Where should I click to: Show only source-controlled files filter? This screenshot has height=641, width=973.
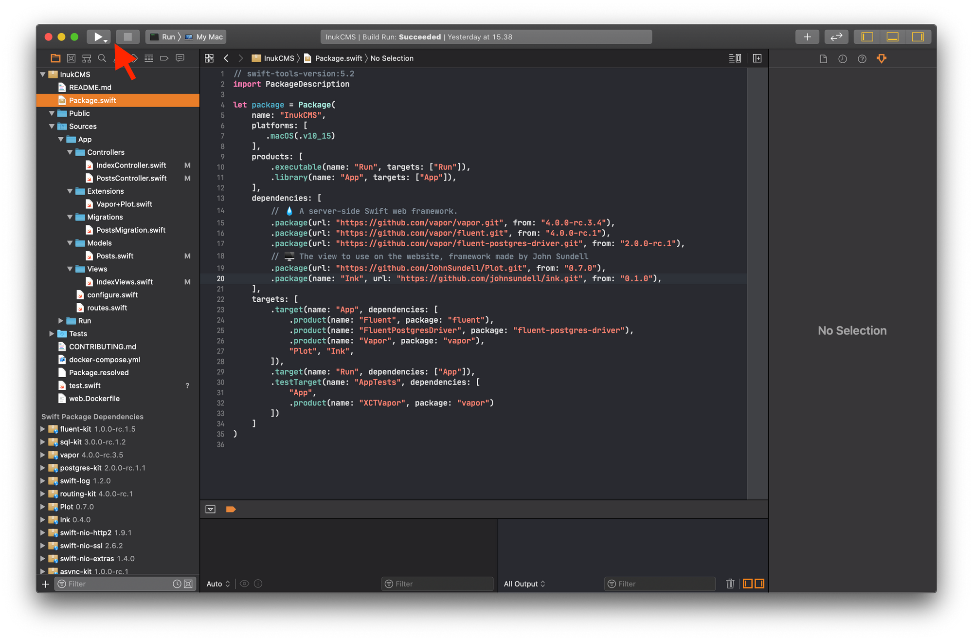189,584
